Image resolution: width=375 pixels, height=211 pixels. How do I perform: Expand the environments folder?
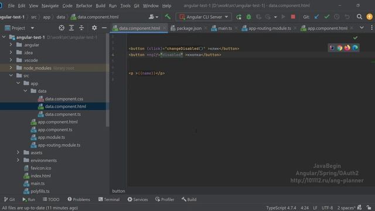18,160
